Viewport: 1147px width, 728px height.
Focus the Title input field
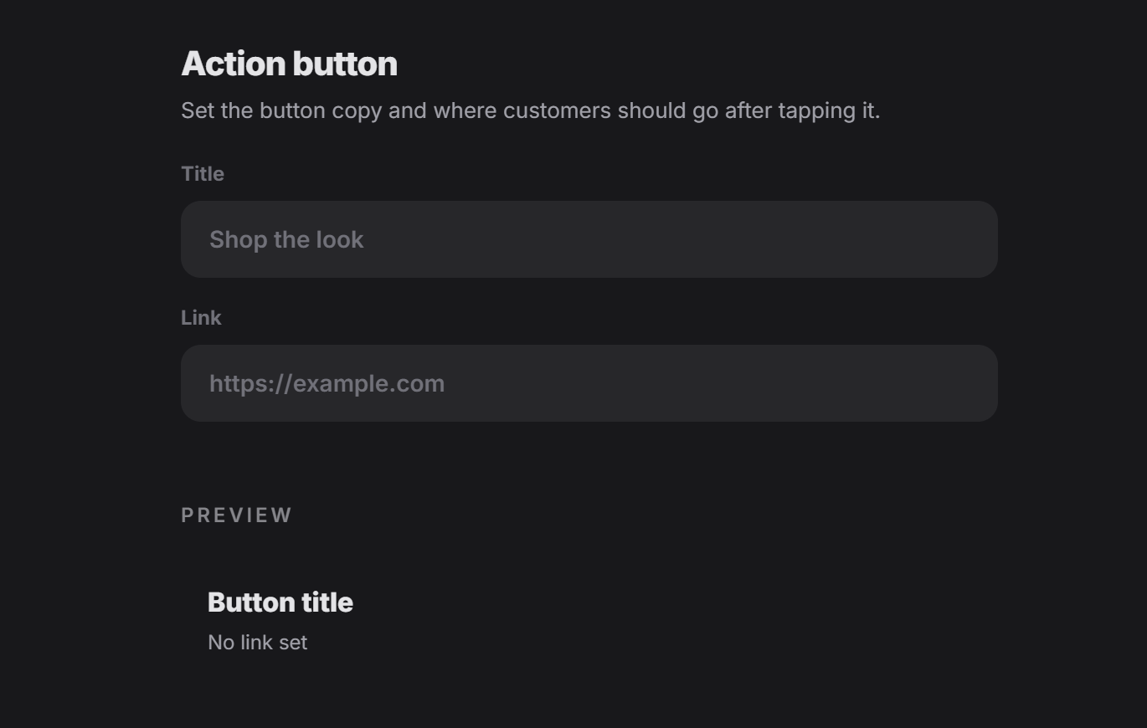tap(589, 239)
